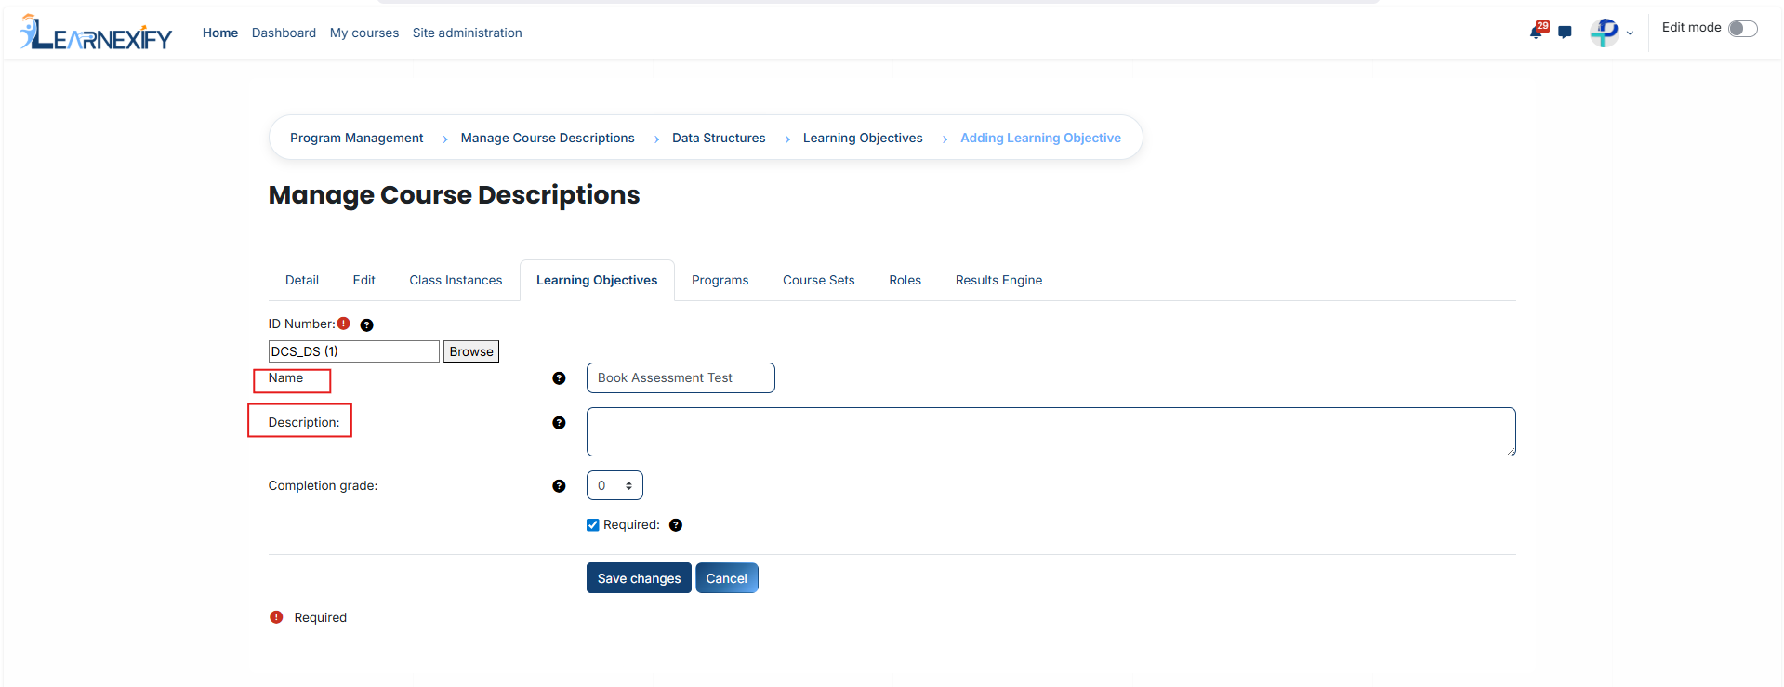Toggle Edit mode switch
This screenshot has height=687, width=1784.
pyautogui.click(x=1742, y=29)
